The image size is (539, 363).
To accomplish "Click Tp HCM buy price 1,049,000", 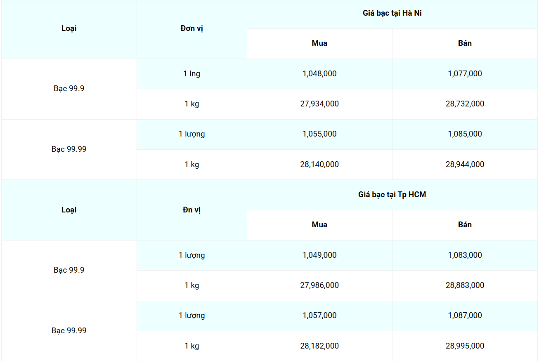I will click(x=319, y=255).
